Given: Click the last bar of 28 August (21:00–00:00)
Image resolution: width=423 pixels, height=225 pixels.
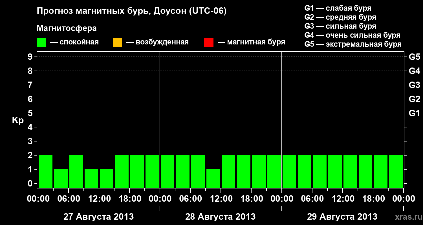Looking at the screenshot, I should pos(274,171).
